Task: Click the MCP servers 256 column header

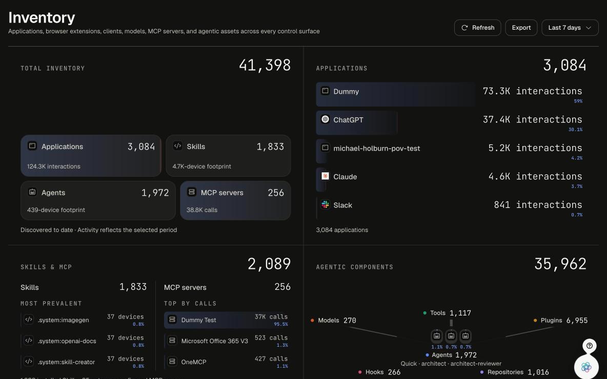Action: [227, 287]
